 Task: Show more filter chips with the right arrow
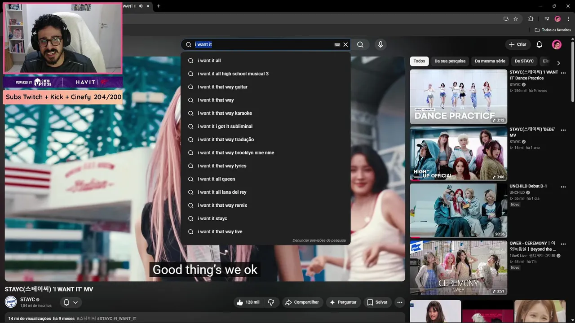(x=558, y=63)
